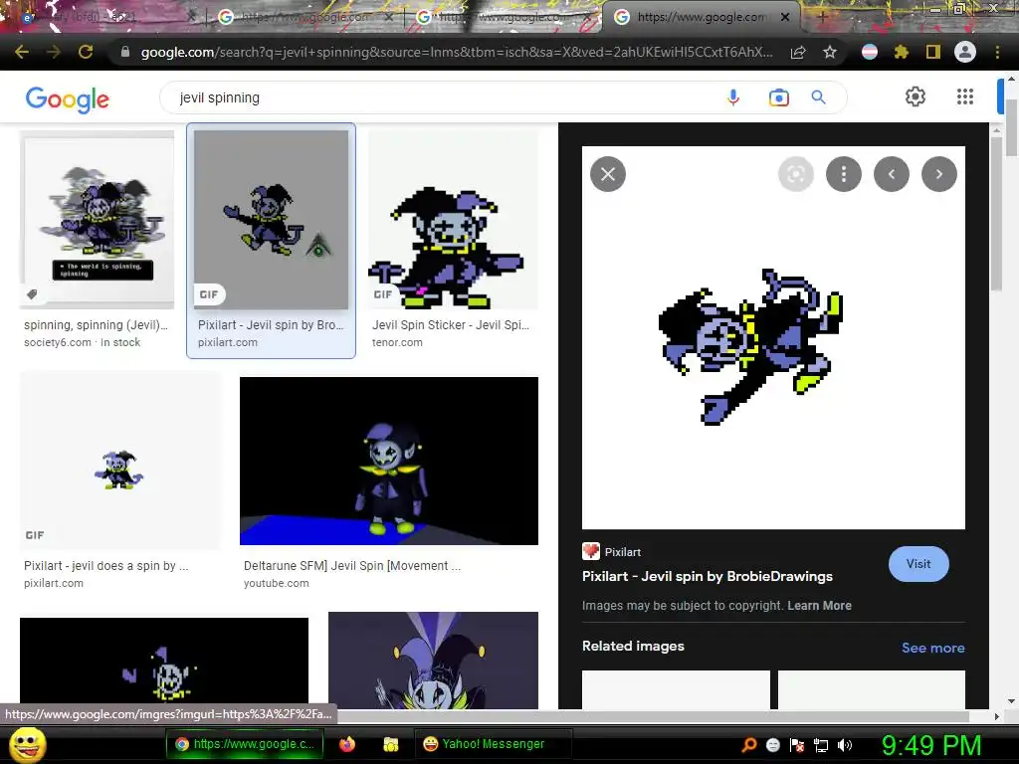Select the Chrome google taskbar button
Image resolution: width=1019 pixels, height=764 pixels.
(x=245, y=744)
